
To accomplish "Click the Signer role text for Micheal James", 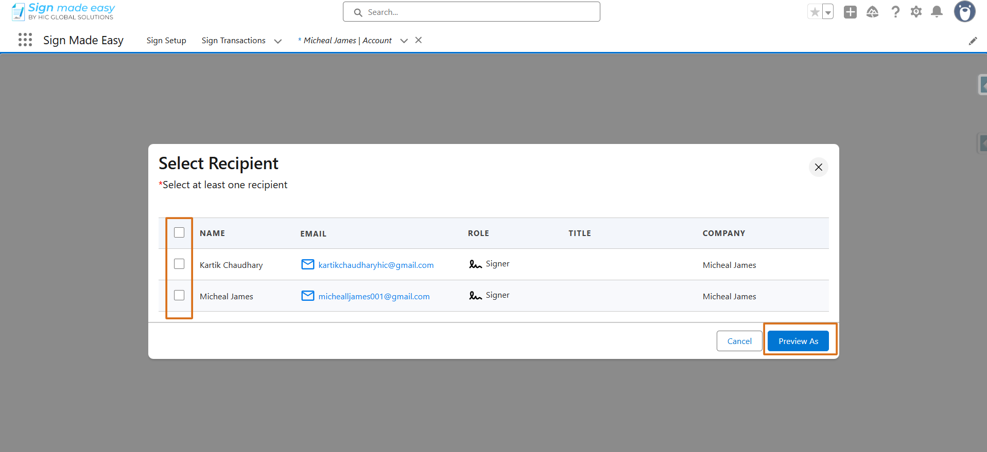I will [x=497, y=295].
